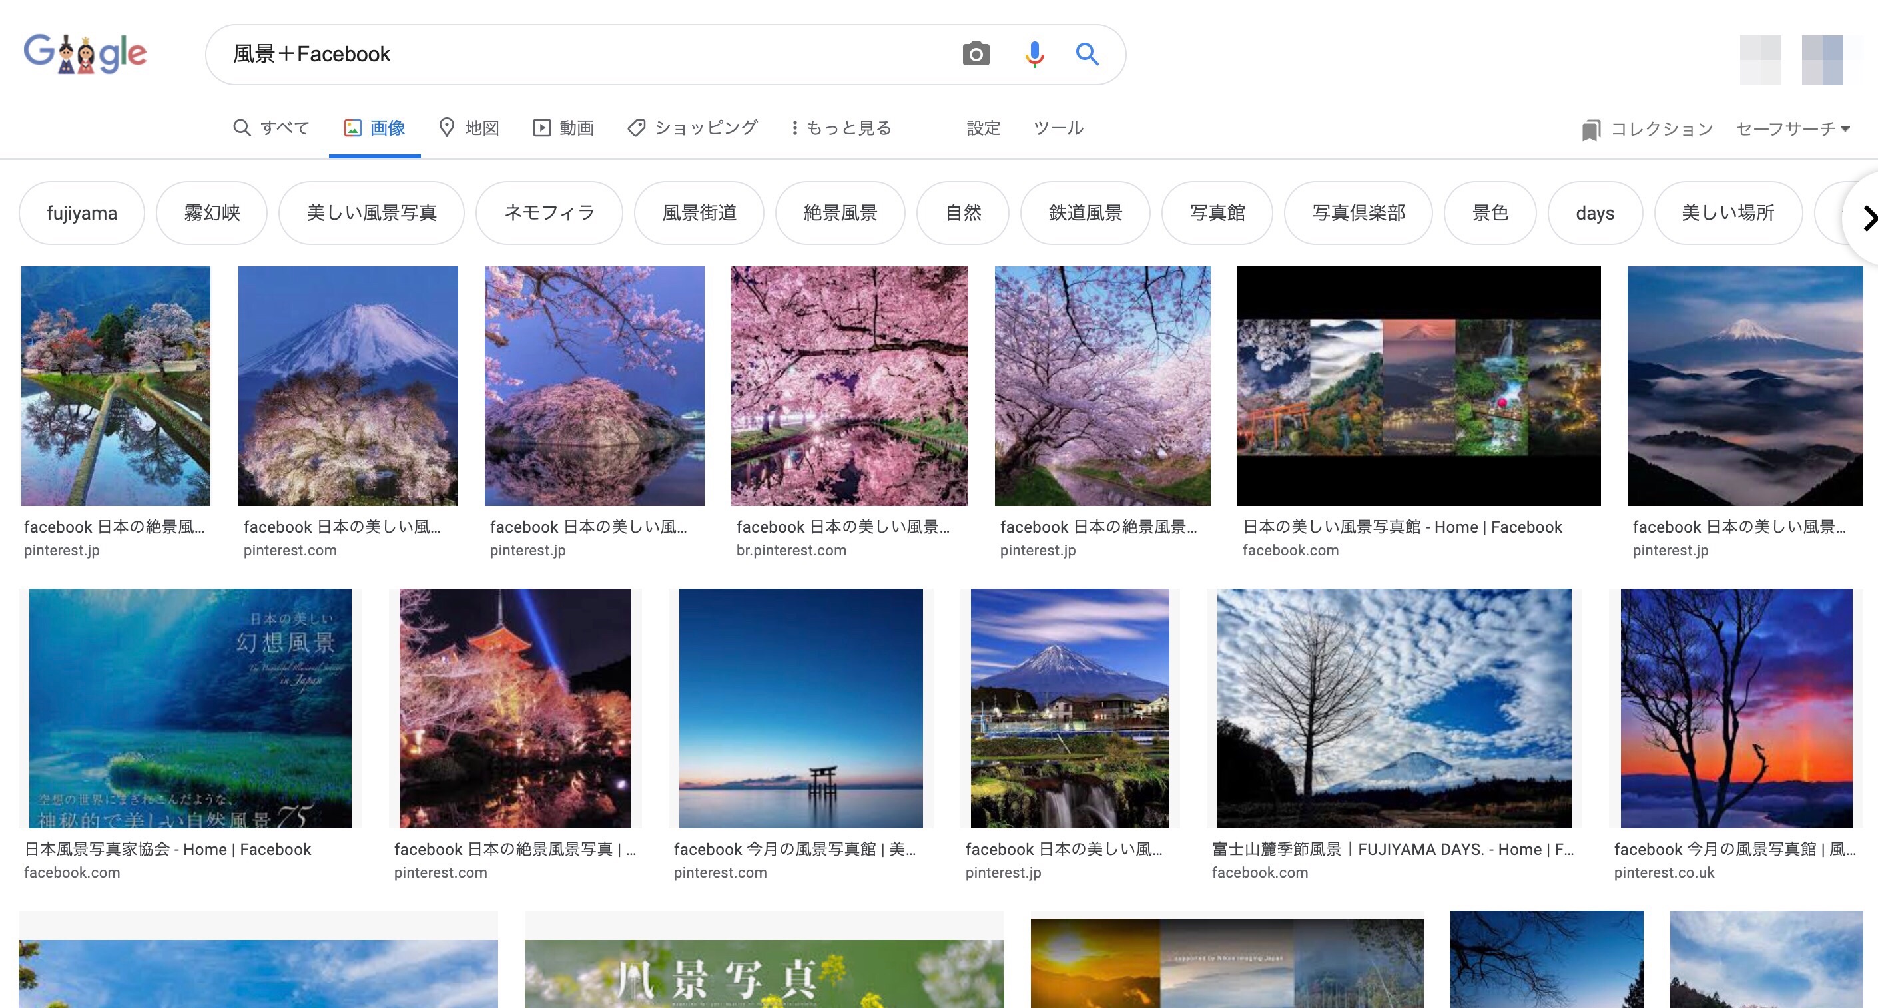Select the 写真館 chip
This screenshot has width=1878, height=1008.
1217,213
